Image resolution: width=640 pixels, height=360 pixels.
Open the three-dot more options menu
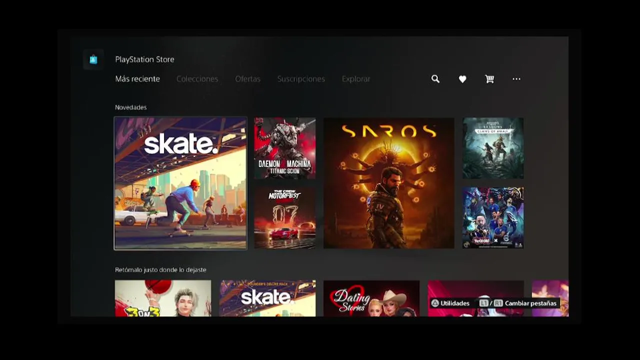516,79
